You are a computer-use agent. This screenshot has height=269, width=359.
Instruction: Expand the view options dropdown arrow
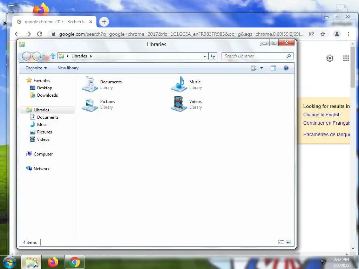[262, 68]
